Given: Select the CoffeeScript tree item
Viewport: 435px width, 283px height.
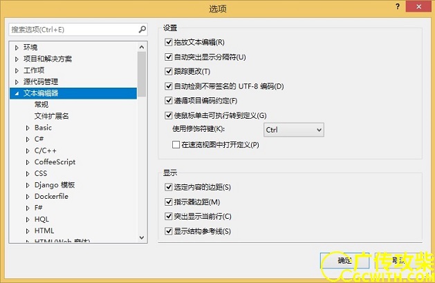Looking at the screenshot, I should tap(55, 162).
